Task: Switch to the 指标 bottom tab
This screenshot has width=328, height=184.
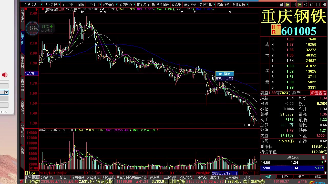Action: click(28, 177)
